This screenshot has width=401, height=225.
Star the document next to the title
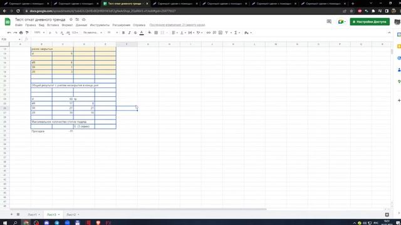(x=71, y=19)
